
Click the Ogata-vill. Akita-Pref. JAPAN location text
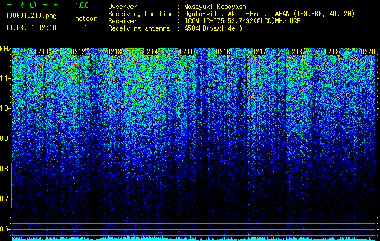pos(269,14)
